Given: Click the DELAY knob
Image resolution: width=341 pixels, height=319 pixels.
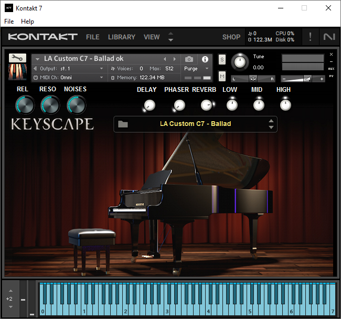Looking at the screenshot, I should pos(150,105).
